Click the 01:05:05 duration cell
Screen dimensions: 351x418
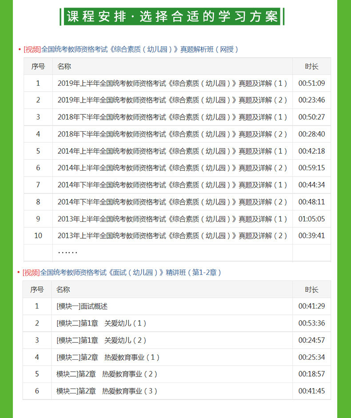pyautogui.click(x=311, y=219)
